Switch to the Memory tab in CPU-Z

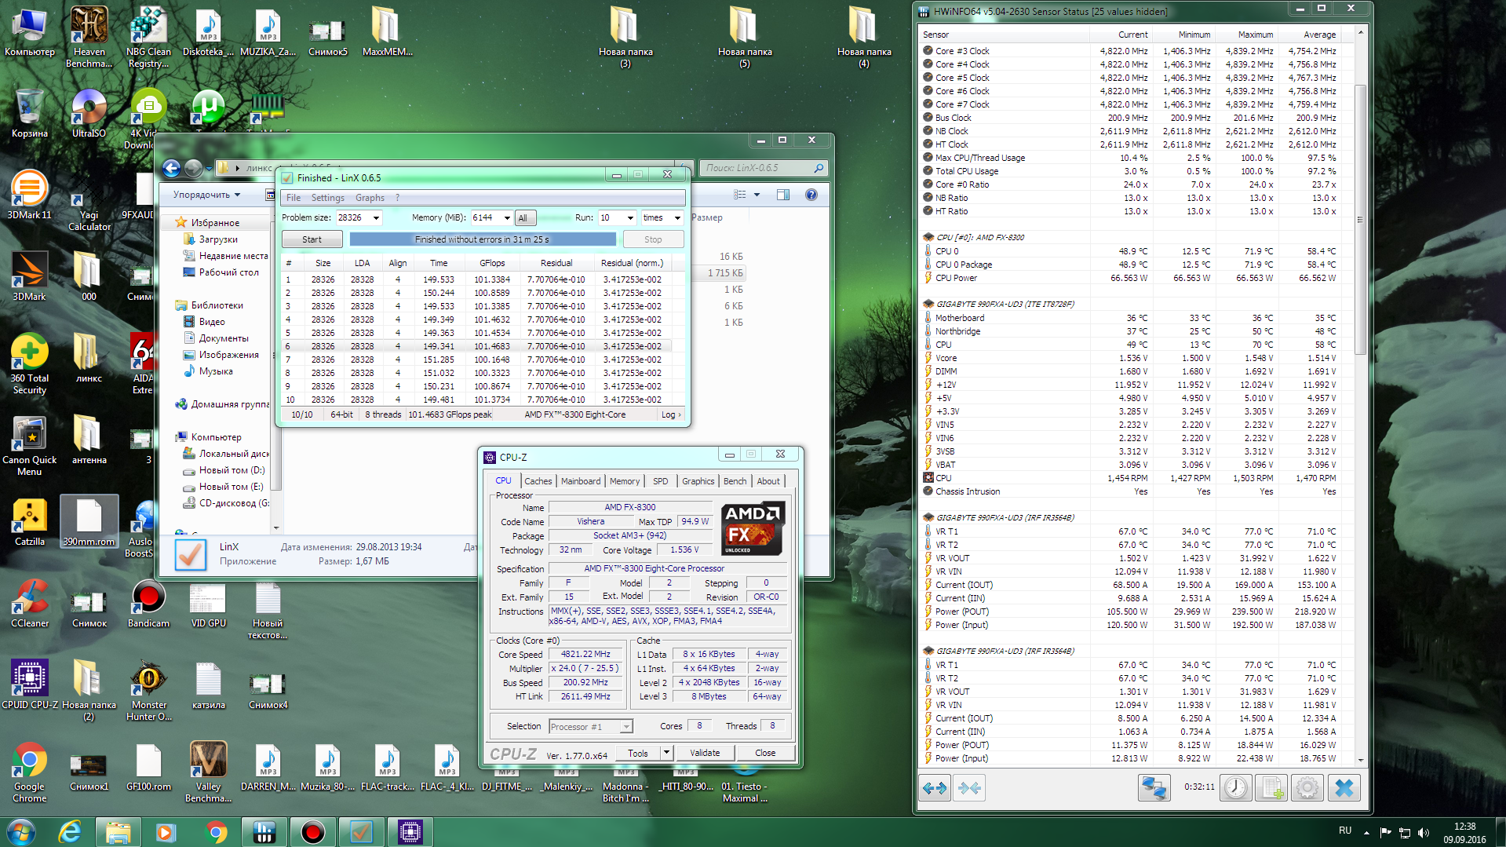coord(624,481)
